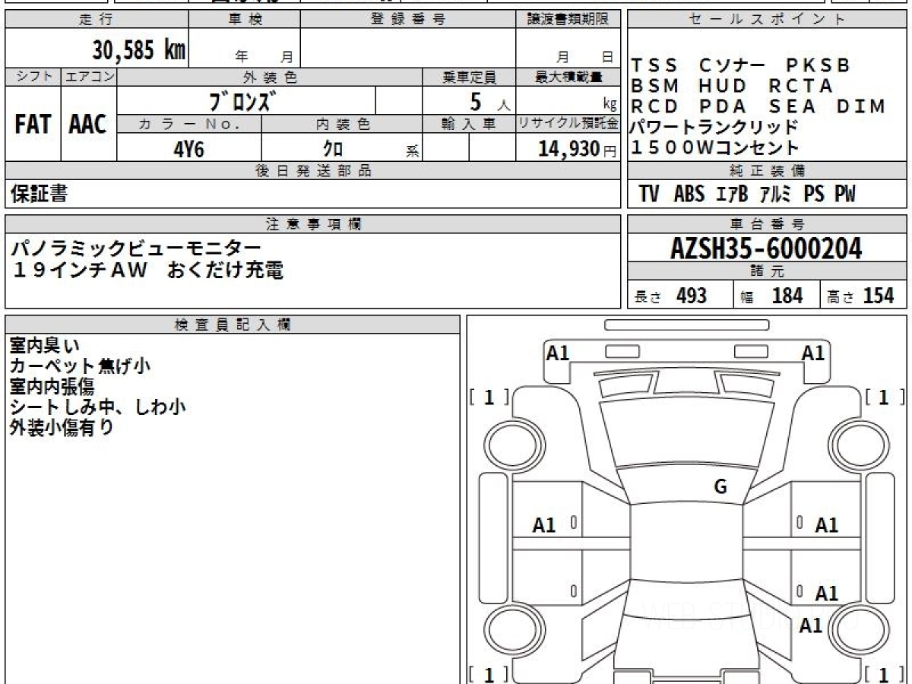Click the length value 493
The width and height of the screenshot is (912, 684).
coord(692,296)
